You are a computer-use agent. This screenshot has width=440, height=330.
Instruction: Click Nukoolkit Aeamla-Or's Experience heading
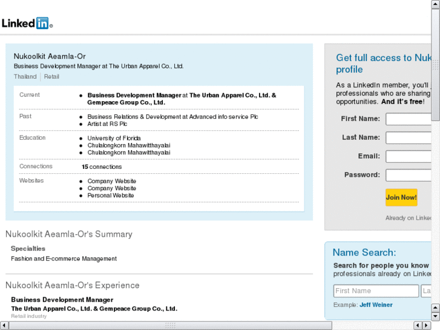tap(73, 285)
